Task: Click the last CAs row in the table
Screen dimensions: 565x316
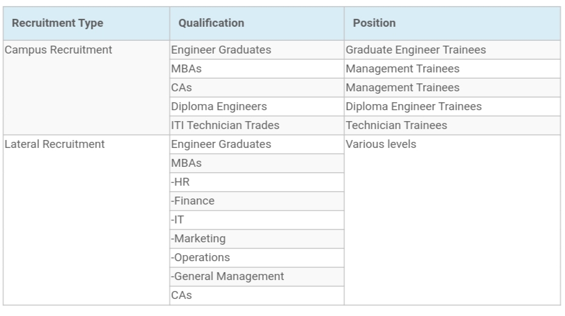Action: pos(182,295)
